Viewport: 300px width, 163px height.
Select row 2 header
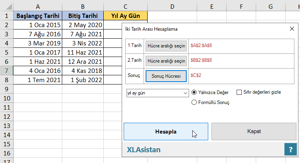6,25
